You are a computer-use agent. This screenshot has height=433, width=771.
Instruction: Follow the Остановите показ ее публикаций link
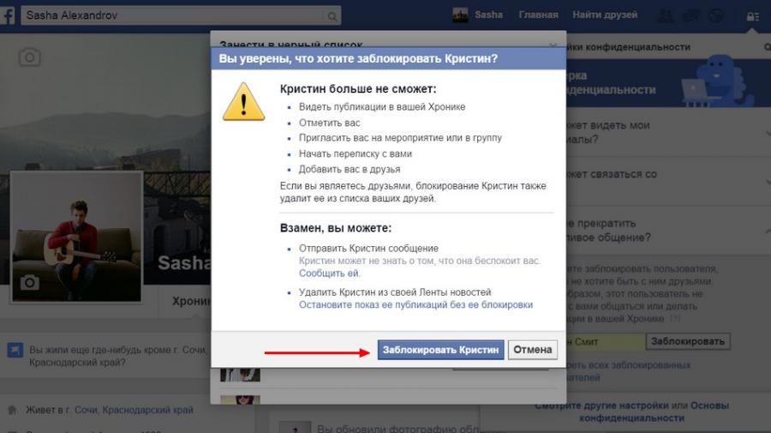415,304
